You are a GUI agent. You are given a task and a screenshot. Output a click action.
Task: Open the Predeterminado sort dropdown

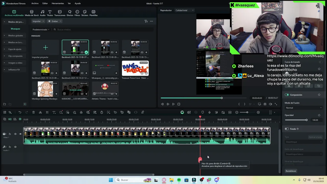(x=41, y=30)
